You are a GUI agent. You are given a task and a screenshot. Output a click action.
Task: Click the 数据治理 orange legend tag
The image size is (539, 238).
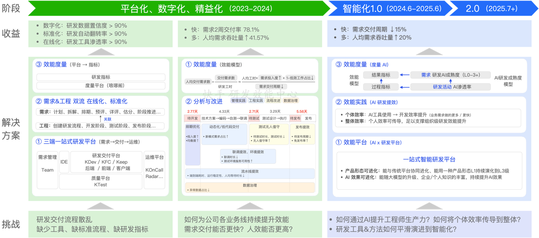(291, 101)
